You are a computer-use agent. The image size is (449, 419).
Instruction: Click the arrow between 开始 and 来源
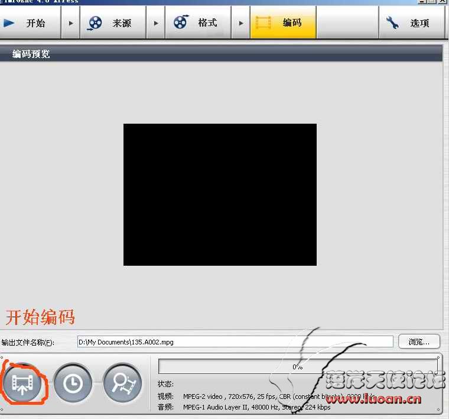click(x=71, y=23)
